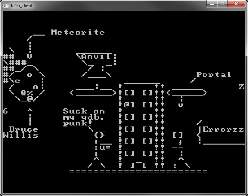Viewport: 248px width, 196px height.
Task: Click the 'ld16_client' window title text
Action: (x=22, y=6)
